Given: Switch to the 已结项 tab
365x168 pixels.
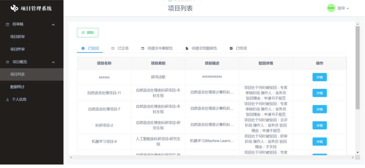Looking at the screenshot, I should pyautogui.click(x=238, y=48).
